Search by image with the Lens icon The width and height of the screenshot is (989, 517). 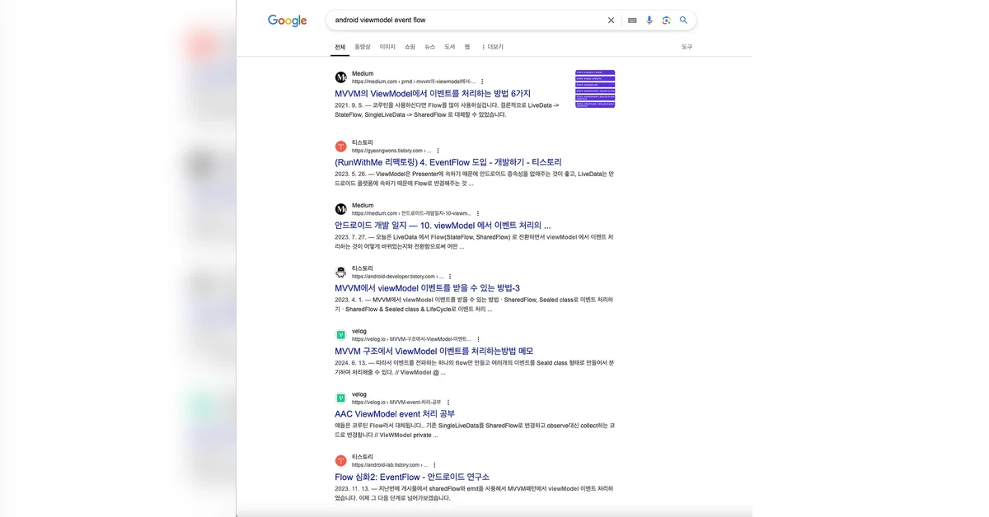point(666,20)
